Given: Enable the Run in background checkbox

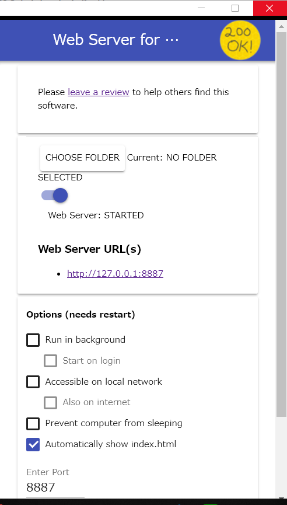Looking at the screenshot, I should click(33, 340).
